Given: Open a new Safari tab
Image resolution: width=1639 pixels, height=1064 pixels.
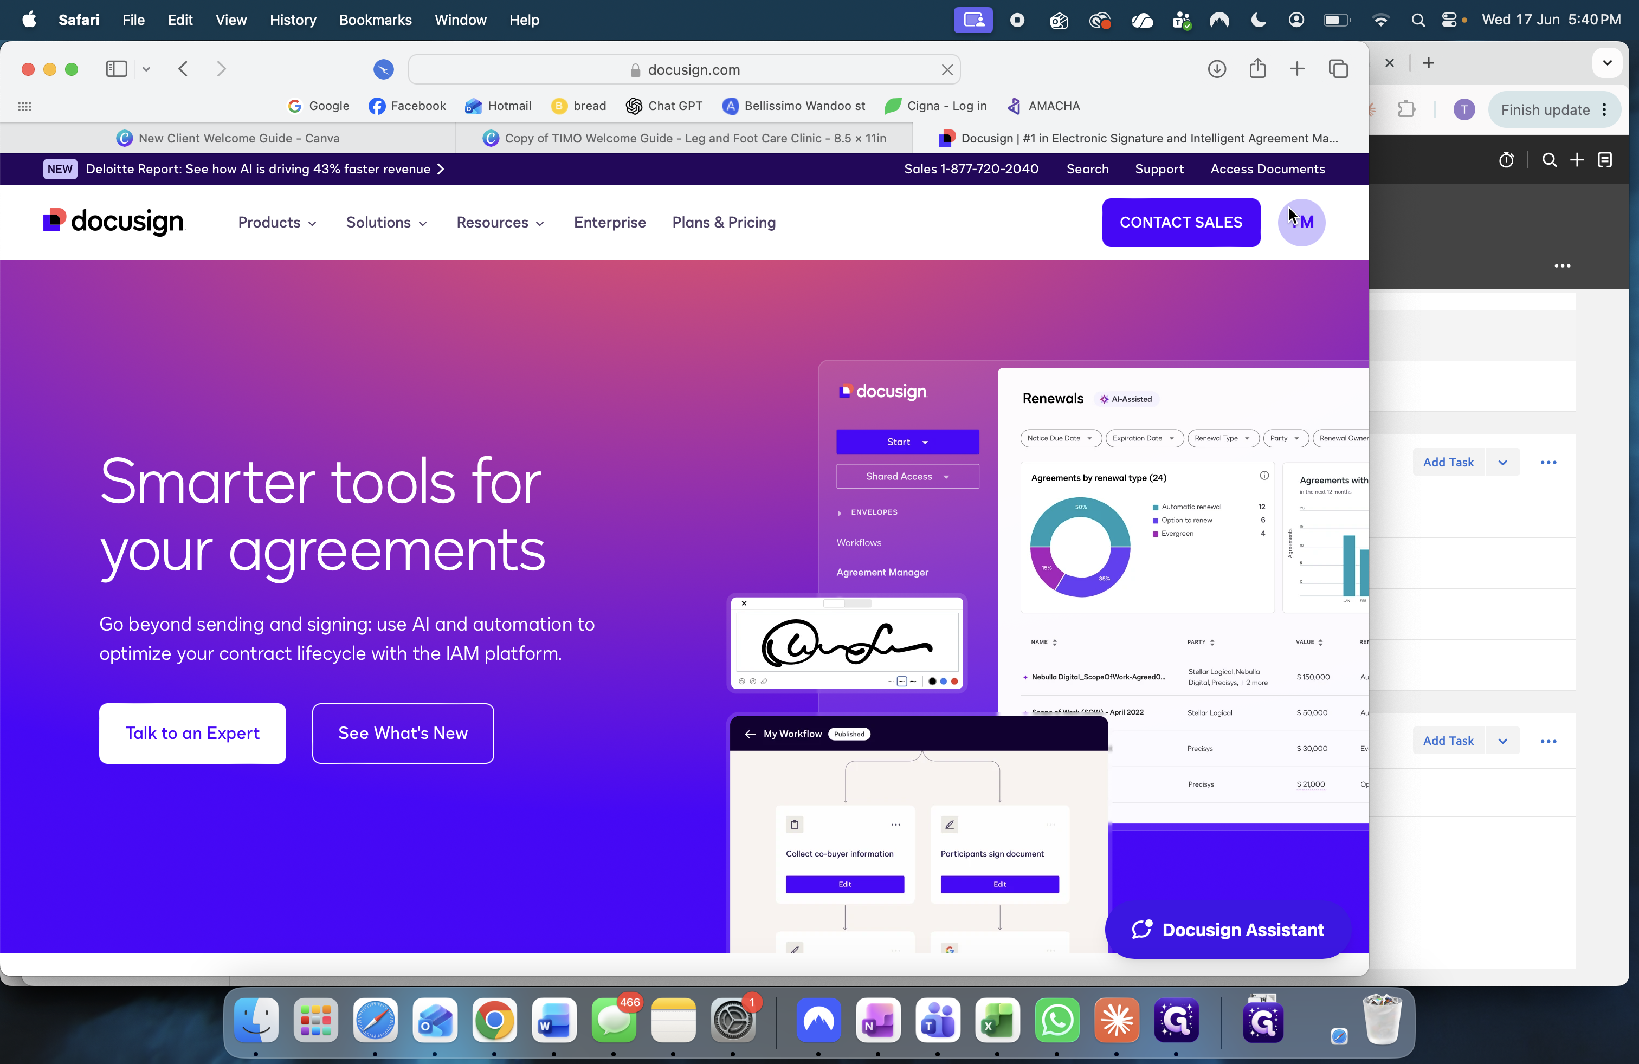Looking at the screenshot, I should point(1297,69).
